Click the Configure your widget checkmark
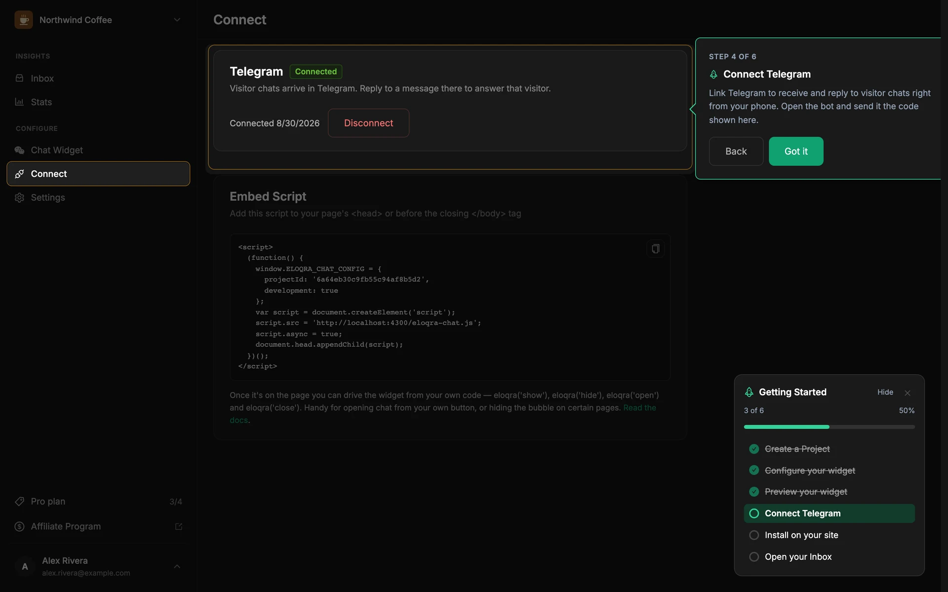This screenshot has height=592, width=948. pos(754,470)
